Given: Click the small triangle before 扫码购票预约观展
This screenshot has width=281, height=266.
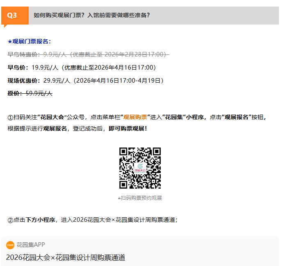Looking at the screenshot, I should (x=119, y=198).
